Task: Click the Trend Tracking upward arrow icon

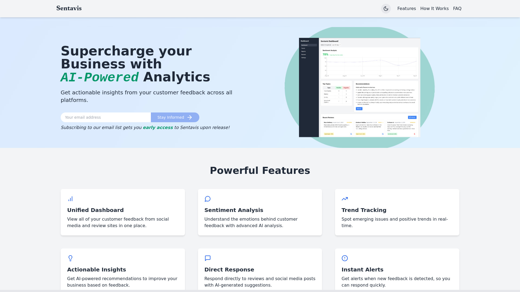Action: click(345, 199)
